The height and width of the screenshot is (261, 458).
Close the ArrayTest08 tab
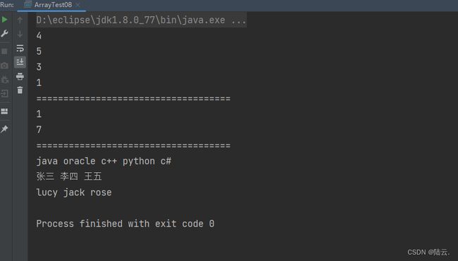[x=78, y=5]
